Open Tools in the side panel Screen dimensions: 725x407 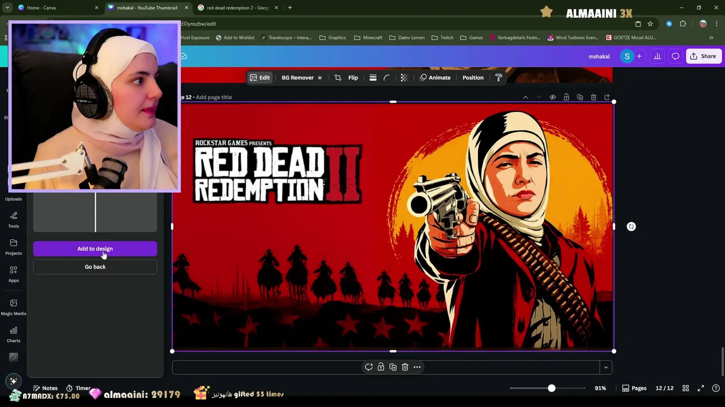pyautogui.click(x=14, y=220)
